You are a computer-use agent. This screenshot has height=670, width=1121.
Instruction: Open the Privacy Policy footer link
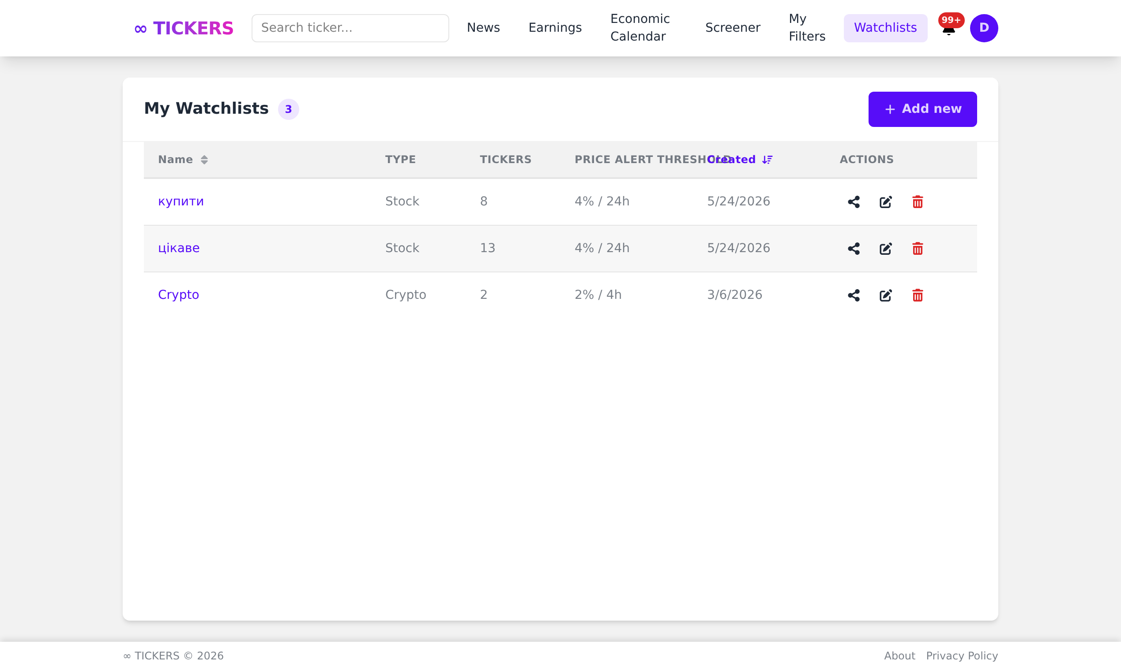962,655
